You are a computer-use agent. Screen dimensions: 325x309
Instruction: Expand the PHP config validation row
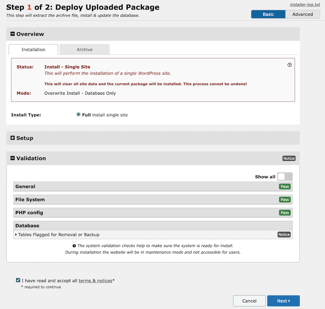tap(153, 212)
